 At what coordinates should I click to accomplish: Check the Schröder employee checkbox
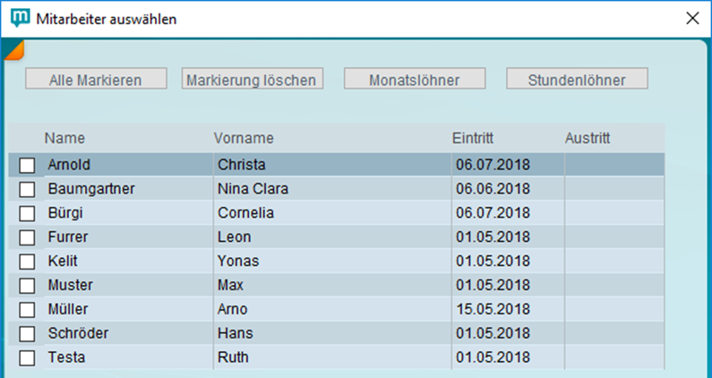point(27,334)
